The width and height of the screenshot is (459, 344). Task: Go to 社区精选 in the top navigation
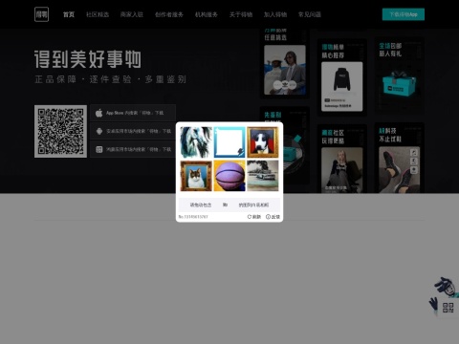tap(98, 14)
